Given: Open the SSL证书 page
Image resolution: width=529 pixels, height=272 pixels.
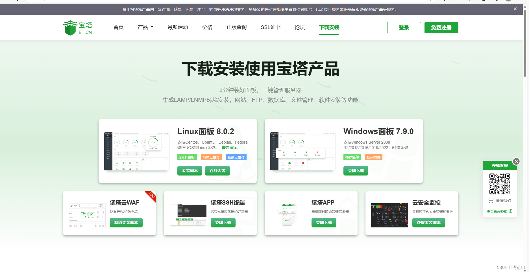Looking at the screenshot, I should (x=271, y=27).
